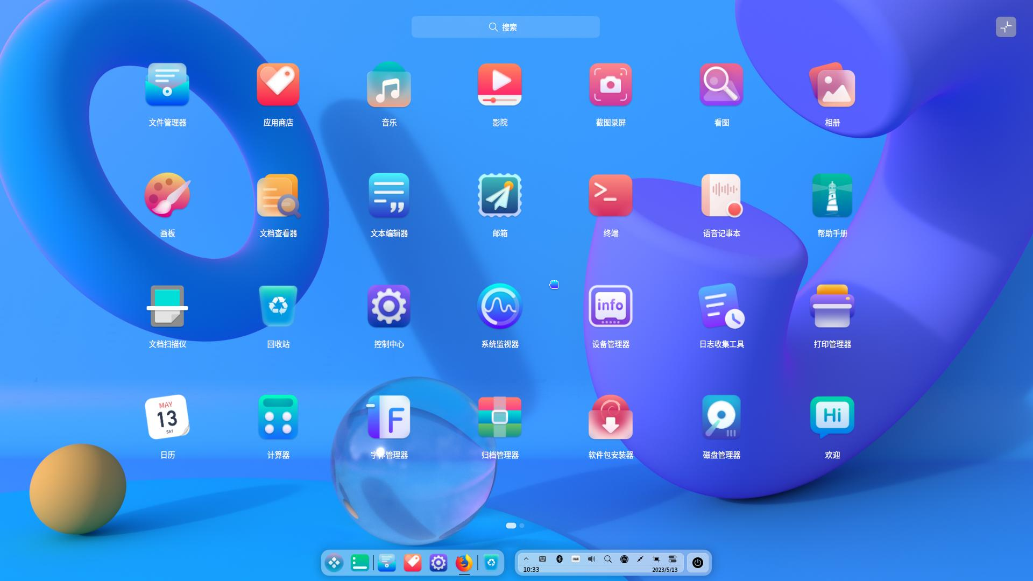The height and width of the screenshot is (581, 1033).
Task: Toggle Bluetooth via its tray icon
Action: (x=560, y=559)
